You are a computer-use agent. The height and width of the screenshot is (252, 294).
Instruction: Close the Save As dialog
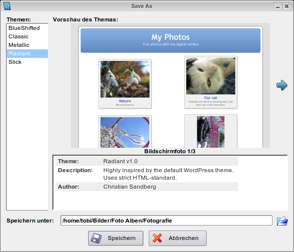click(287, 6)
